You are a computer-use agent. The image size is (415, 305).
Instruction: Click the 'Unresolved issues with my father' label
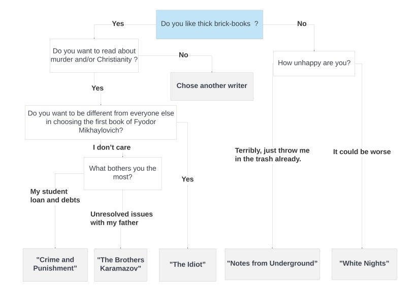click(121, 218)
